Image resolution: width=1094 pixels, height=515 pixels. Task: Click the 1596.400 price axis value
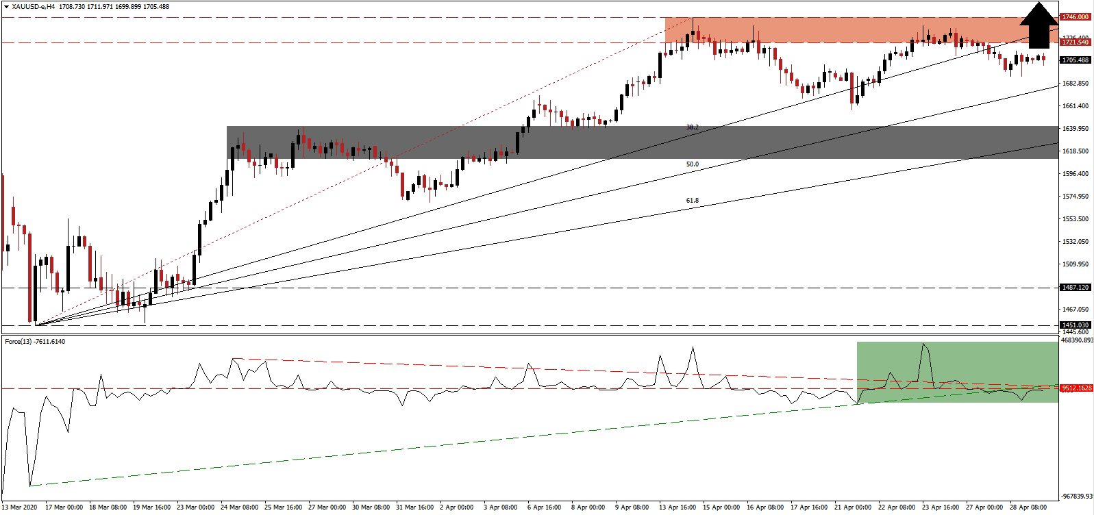point(1076,174)
